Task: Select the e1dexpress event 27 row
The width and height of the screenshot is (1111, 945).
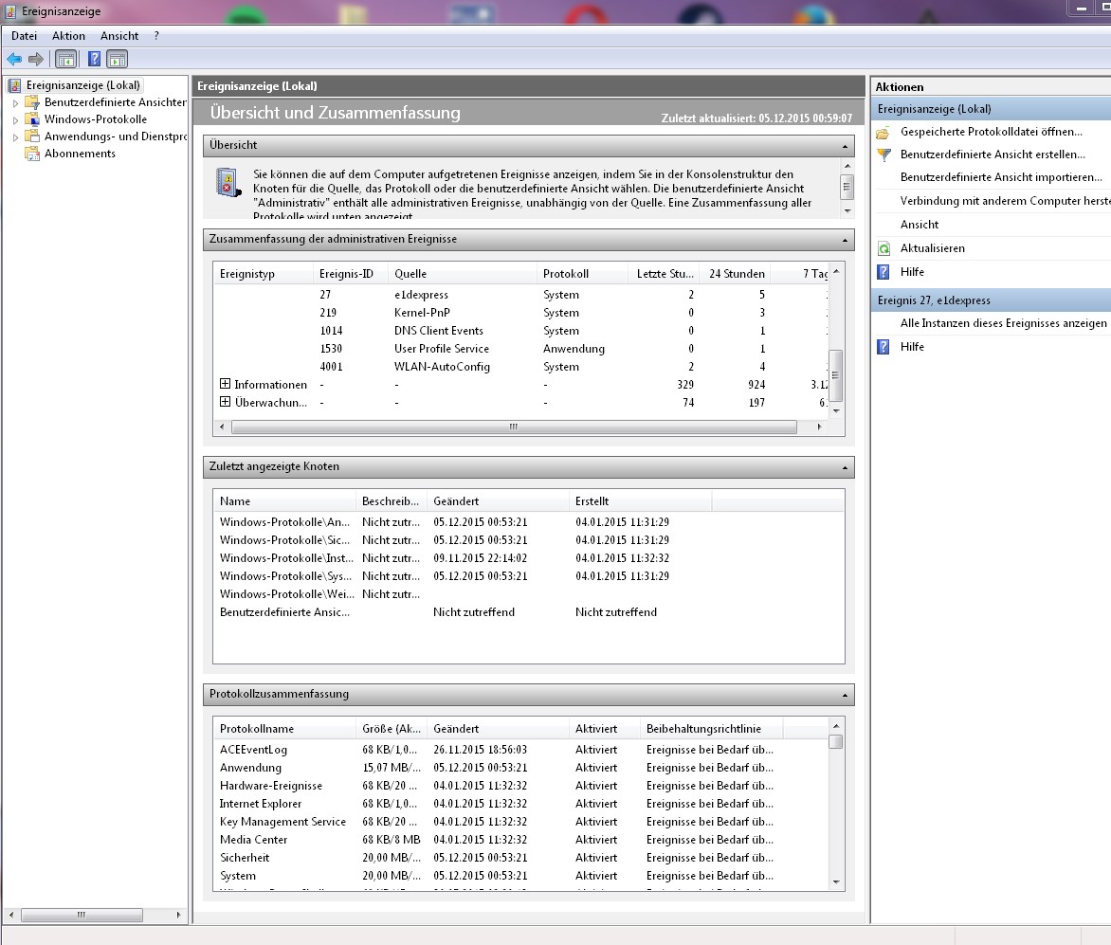Action: (x=520, y=295)
